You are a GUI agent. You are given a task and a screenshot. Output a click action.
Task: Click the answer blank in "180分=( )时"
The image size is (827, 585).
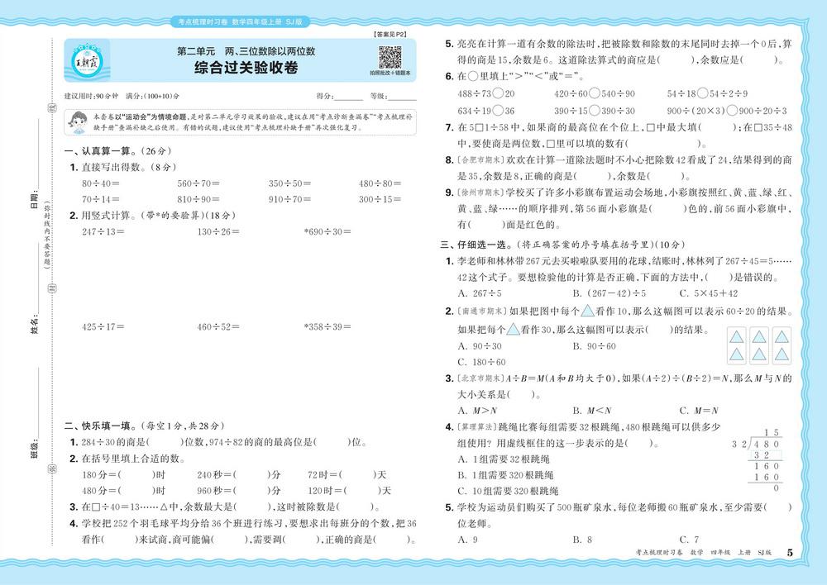tap(136, 475)
